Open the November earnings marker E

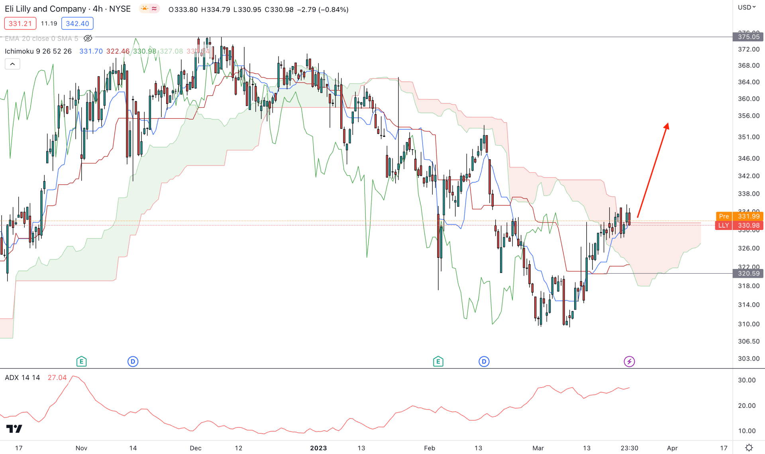(x=81, y=361)
